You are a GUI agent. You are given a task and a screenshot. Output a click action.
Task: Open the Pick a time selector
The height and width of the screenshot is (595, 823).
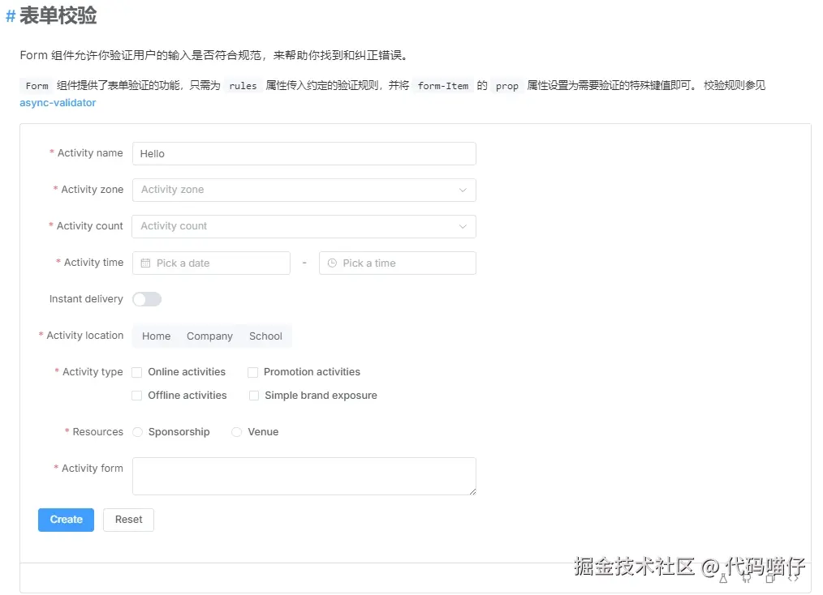click(x=397, y=263)
